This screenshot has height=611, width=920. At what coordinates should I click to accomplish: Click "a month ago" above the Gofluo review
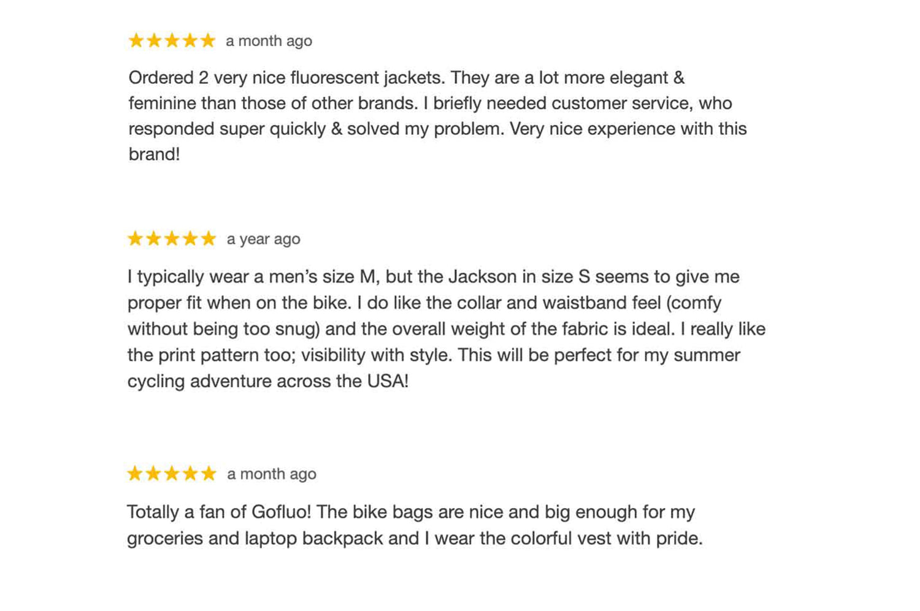coord(271,474)
